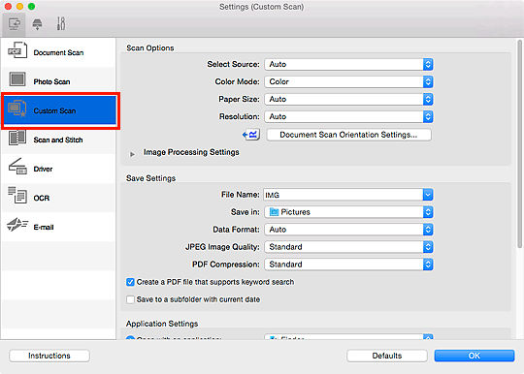Image resolution: width=524 pixels, height=374 pixels.
Task: Click the Defaults button
Action: tap(387, 356)
